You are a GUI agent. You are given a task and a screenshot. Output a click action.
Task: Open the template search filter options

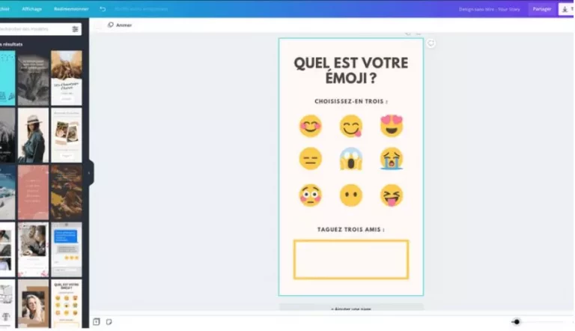click(76, 29)
